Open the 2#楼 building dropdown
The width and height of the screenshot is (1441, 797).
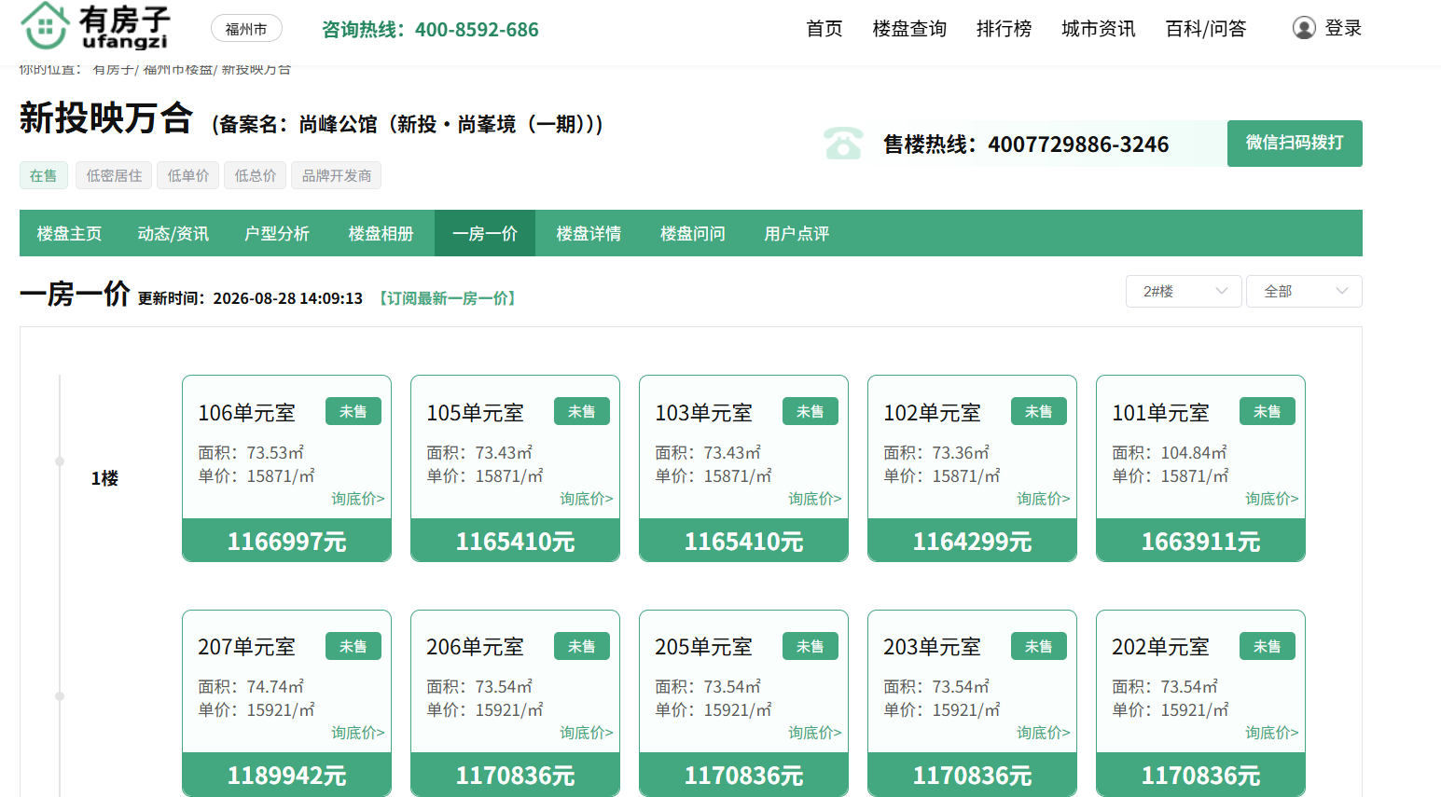[x=1184, y=291]
